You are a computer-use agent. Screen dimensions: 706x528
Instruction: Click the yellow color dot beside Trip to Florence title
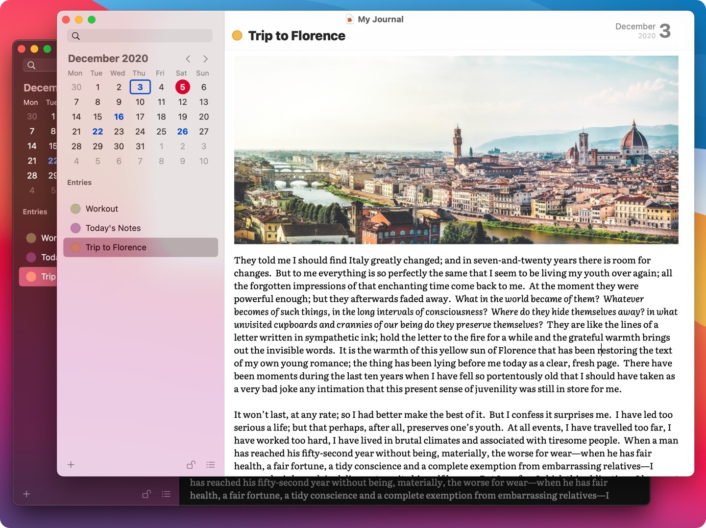click(x=237, y=35)
